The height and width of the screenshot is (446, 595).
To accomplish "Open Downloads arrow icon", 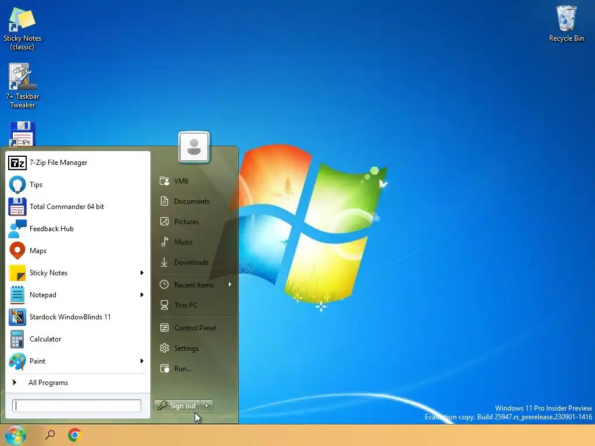I will click(x=164, y=262).
